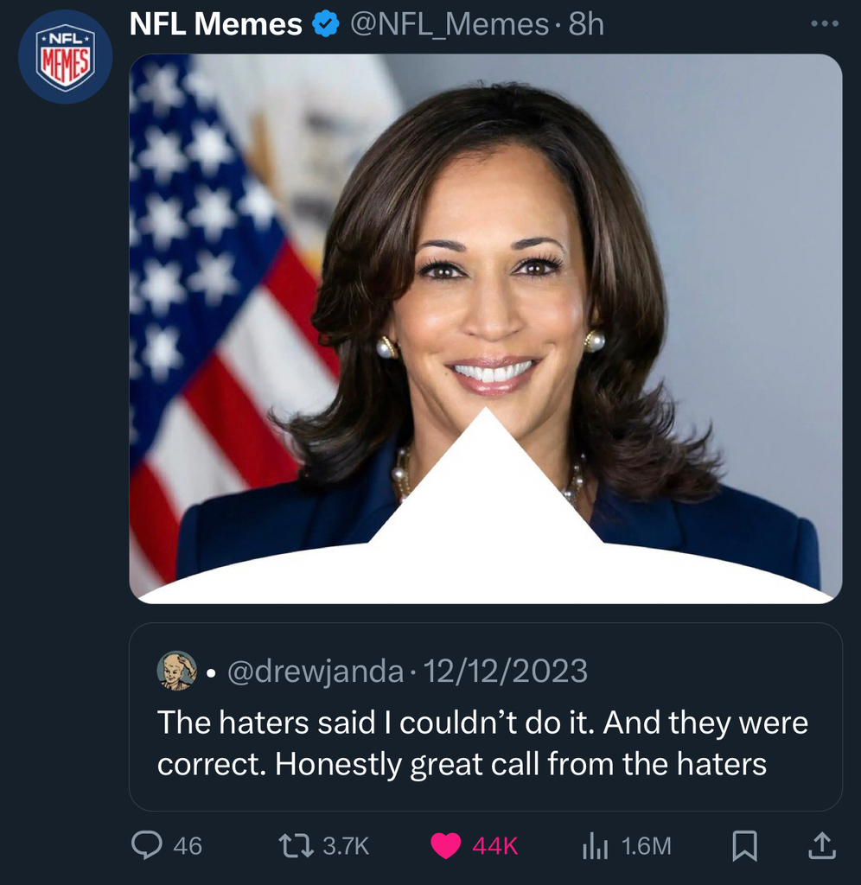Click the share upload arrow icon
The image size is (861, 885).
point(821,845)
